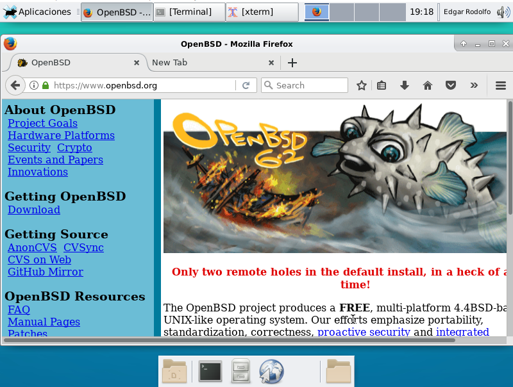This screenshot has height=387, width=513.
Task: Go to the Firefox home page
Action: click(427, 85)
